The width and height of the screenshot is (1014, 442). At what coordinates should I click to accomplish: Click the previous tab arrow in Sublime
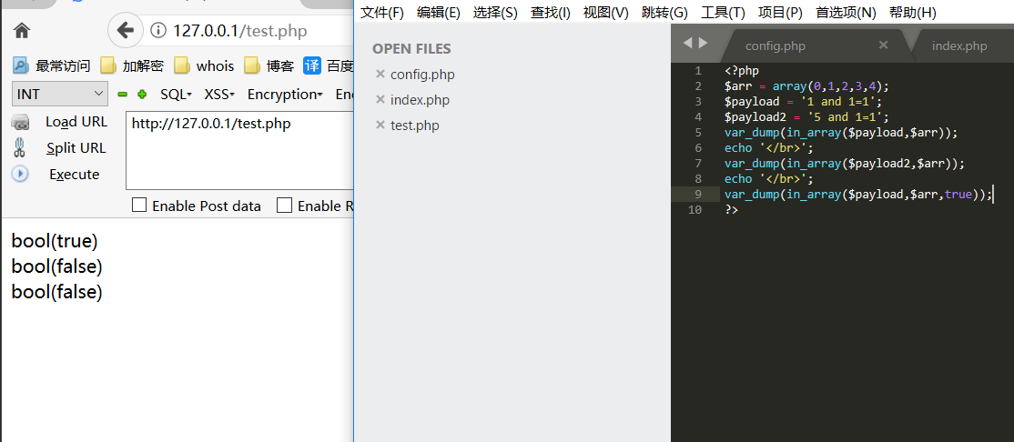click(x=687, y=44)
